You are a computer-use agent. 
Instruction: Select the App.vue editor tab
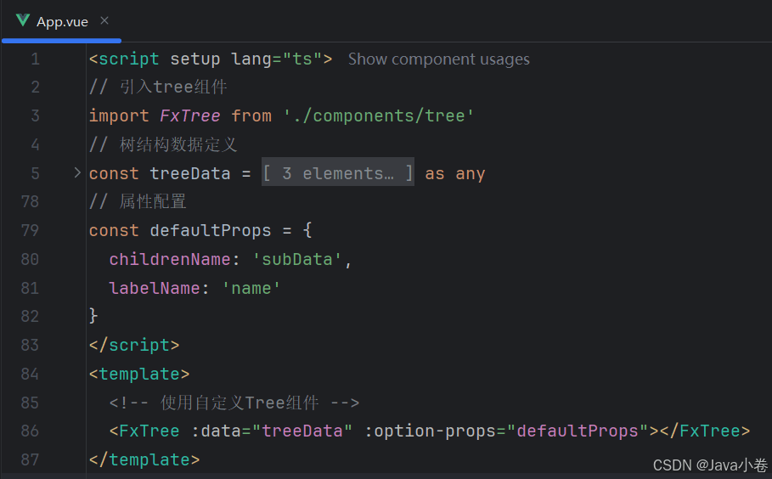tap(61, 22)
